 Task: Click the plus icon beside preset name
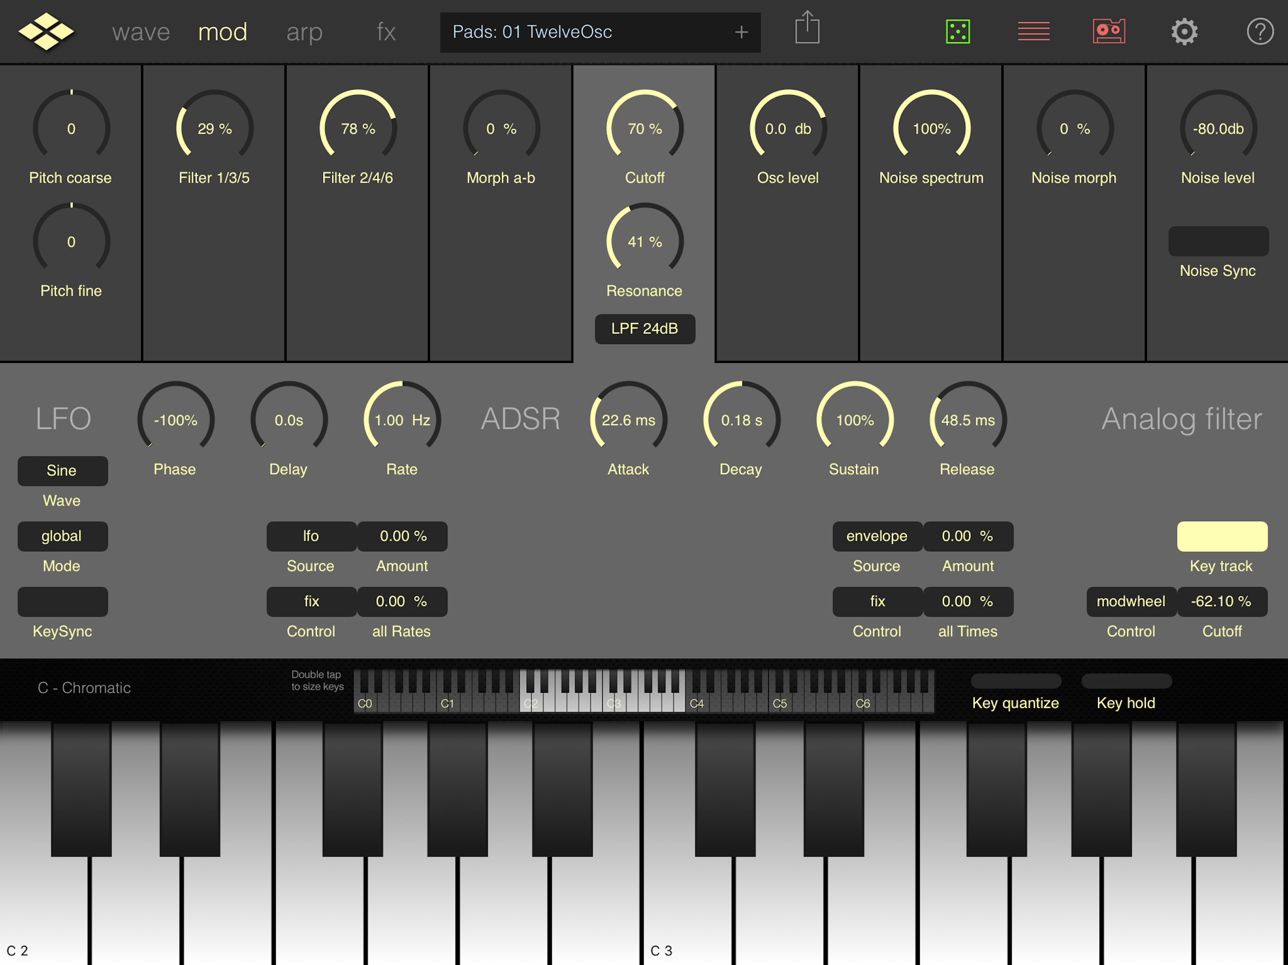click(741, 32)
